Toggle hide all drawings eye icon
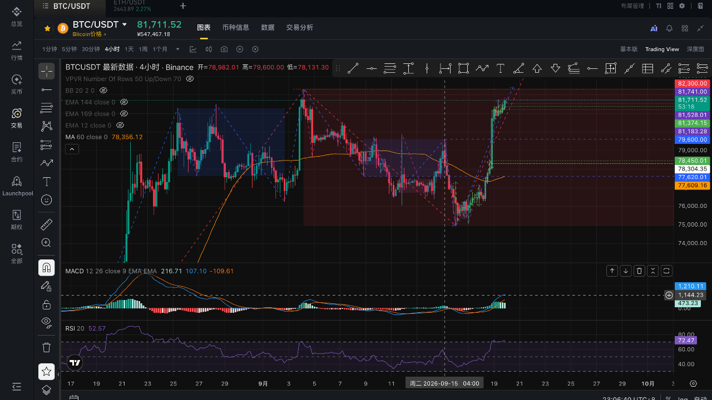This screenshot has width=712, height=400. pyautogui.click(x=47, y=323)
